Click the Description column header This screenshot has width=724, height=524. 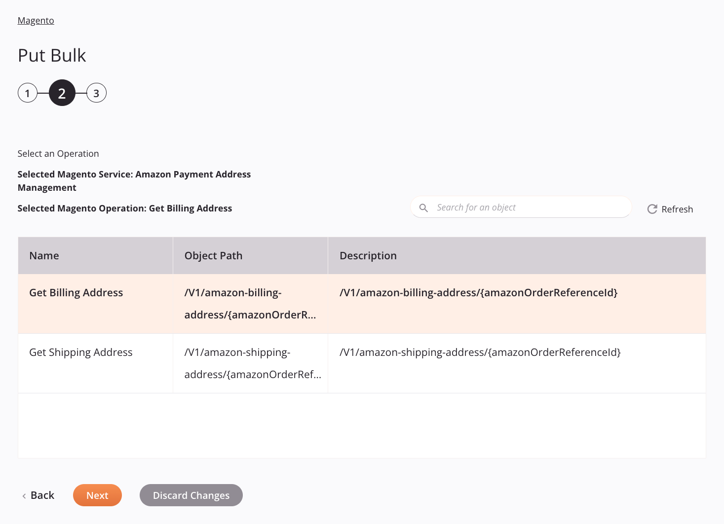pyautogui.click(x=517, y=255)
